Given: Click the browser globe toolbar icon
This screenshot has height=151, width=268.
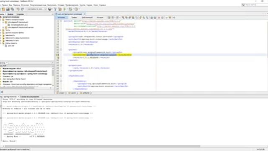Looking at the screenshot, I should [x=49, y=9].
